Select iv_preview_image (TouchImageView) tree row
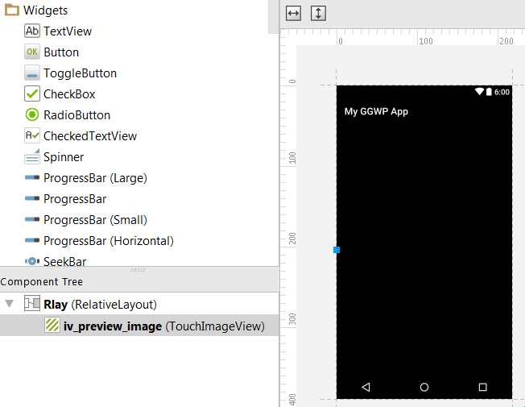This screenshot has height=407, width=525. (x=139, y=326)
